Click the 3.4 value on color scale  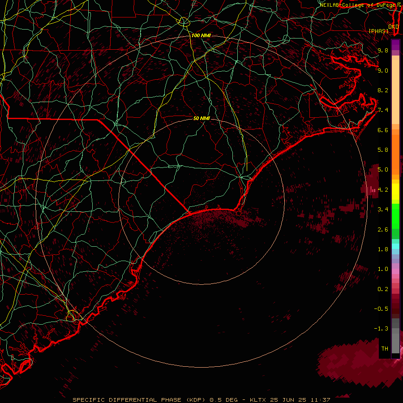coord(383,210)
